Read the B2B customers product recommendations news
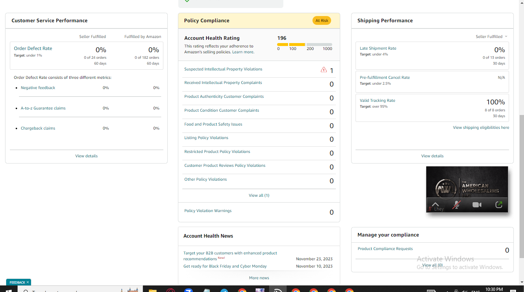This screenshot has height=292, width=524. tap(230, 256)
